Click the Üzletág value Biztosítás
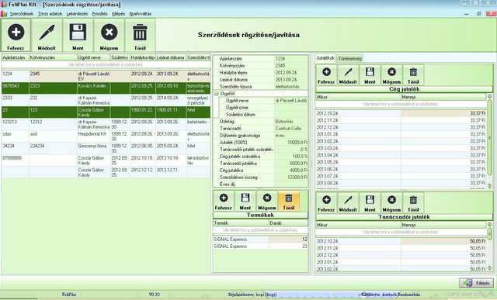Image resolution: width=497 pixels, height=300 pixels. (290, 122)
